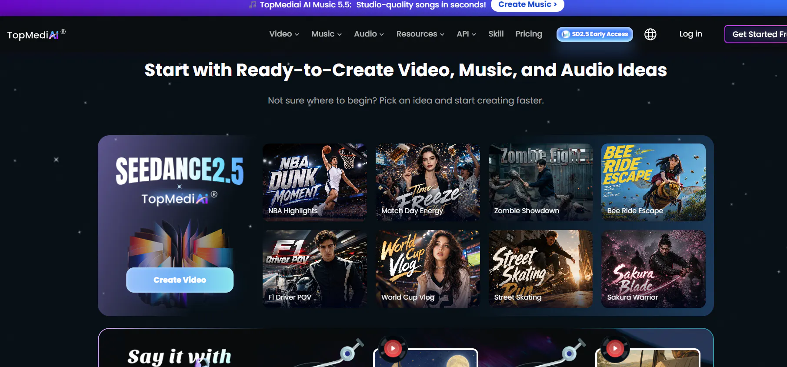Expand the Resources dropdown menu
Viewport: 787px width, 367px height.
click(420, 34)
